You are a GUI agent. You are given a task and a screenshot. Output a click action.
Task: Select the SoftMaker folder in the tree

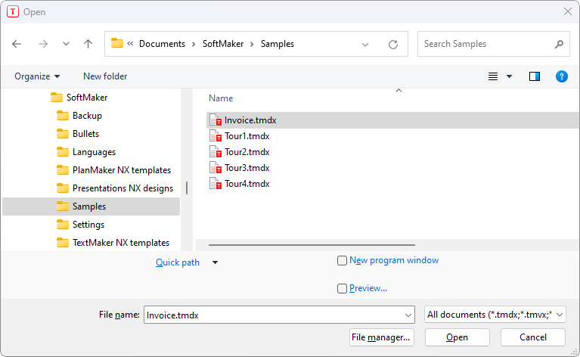click(x=86, y=98)
